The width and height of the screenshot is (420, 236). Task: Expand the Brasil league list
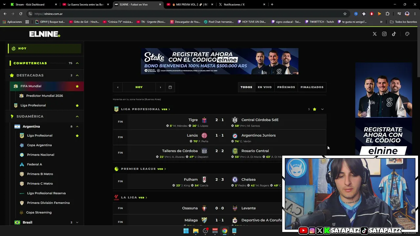(x=77, y=223)
